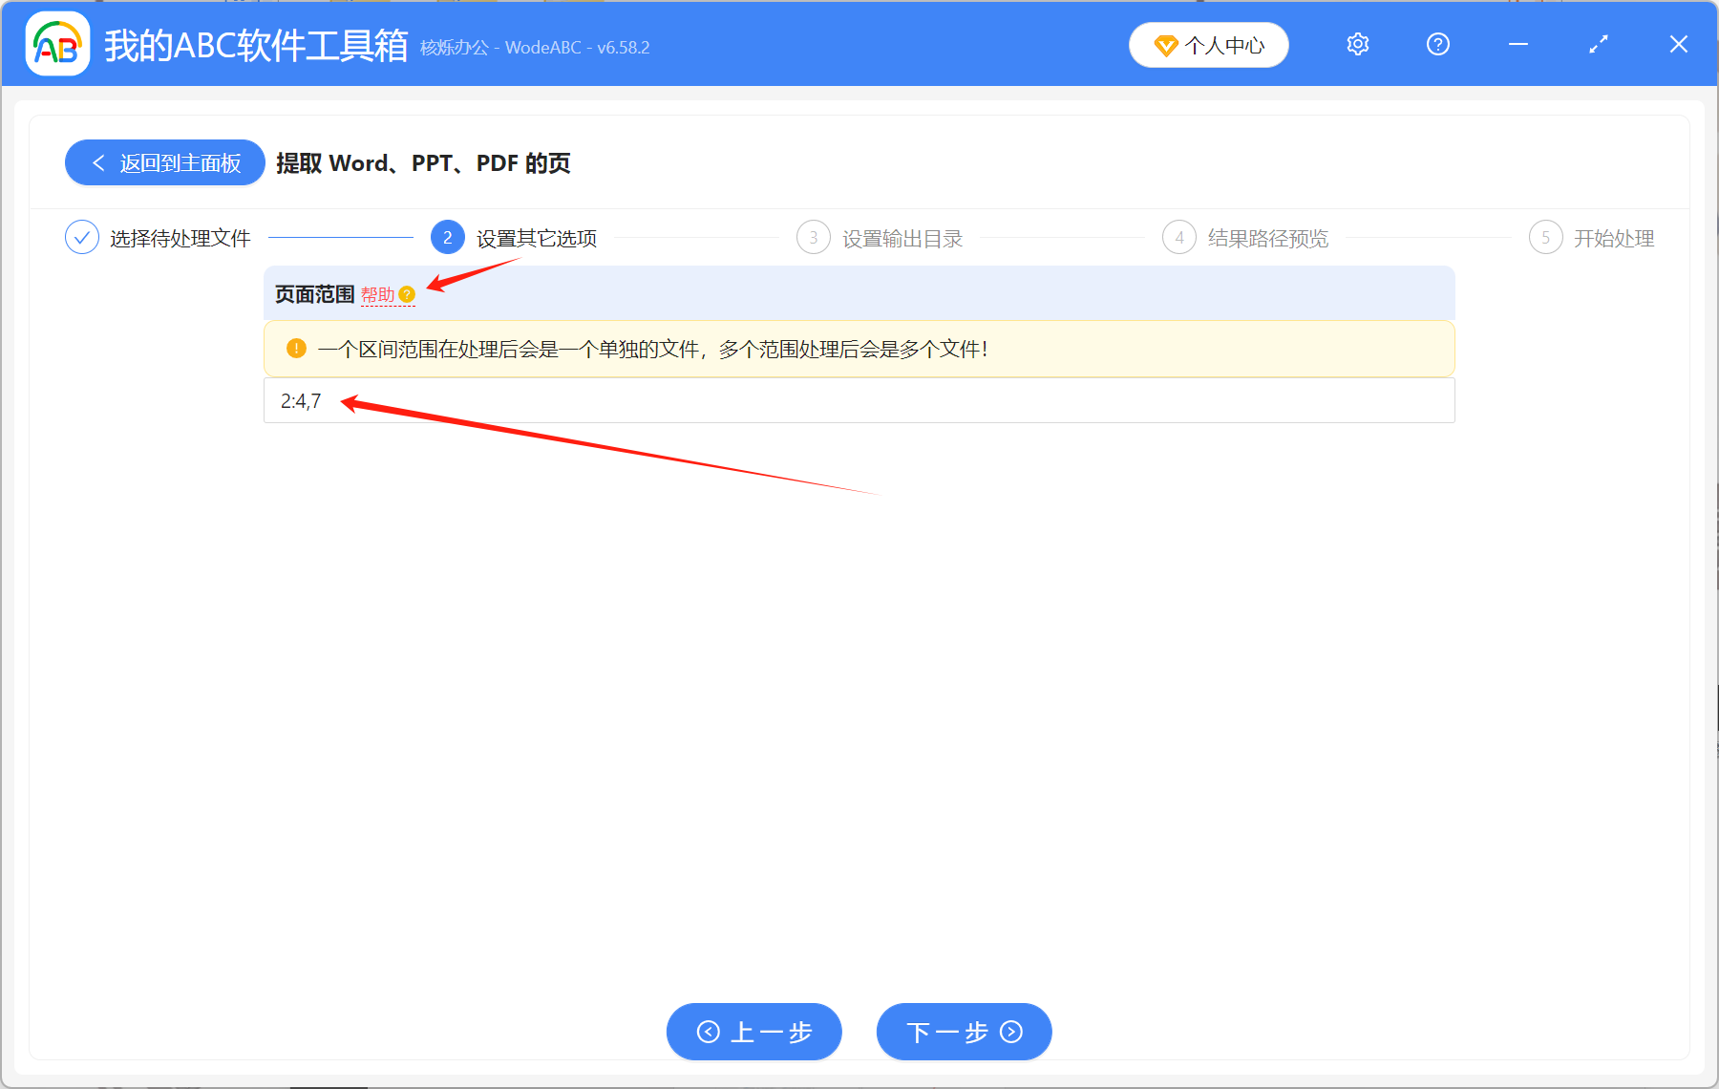The height and width of the screenshot is (1089, 1719).
Task: Click the 个人中心 button
Action: point(1208,44)
